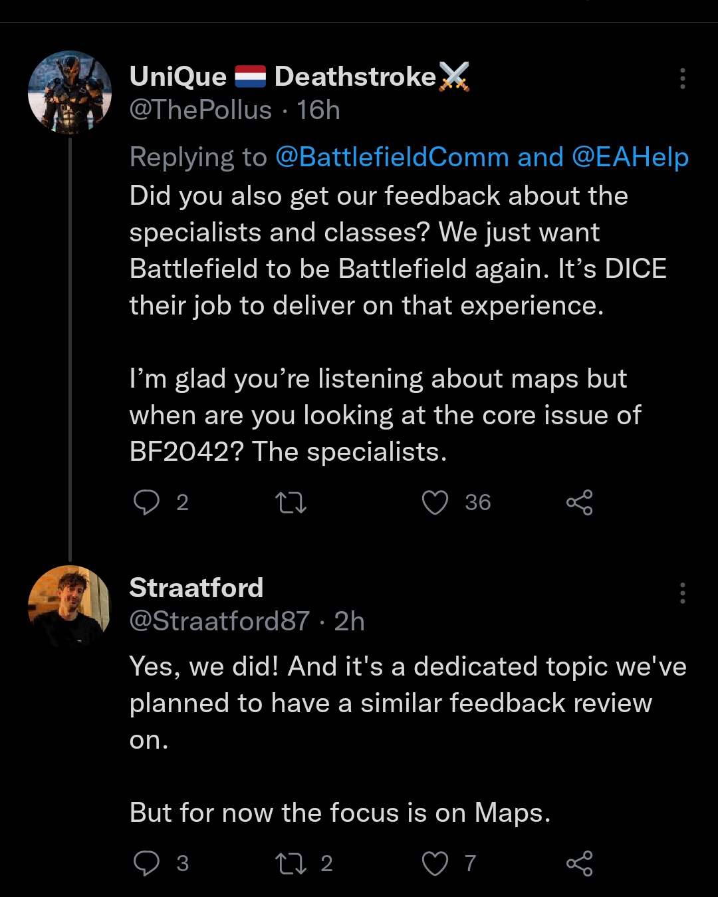This screenshot has height=897, width=718.
Task: Open more options for ThePollus's tweet
Action: (x=682, y=78)
